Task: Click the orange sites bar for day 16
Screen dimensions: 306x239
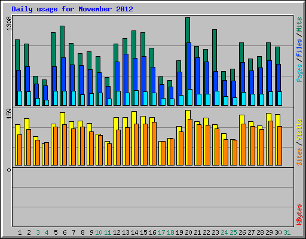Action: pos(154,143)
